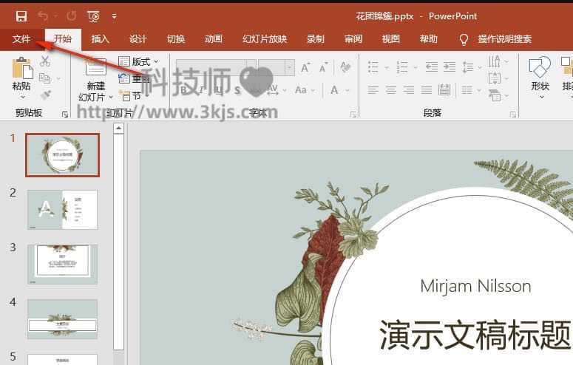Open clipboard pane dialog launcher

pos(65,115)
